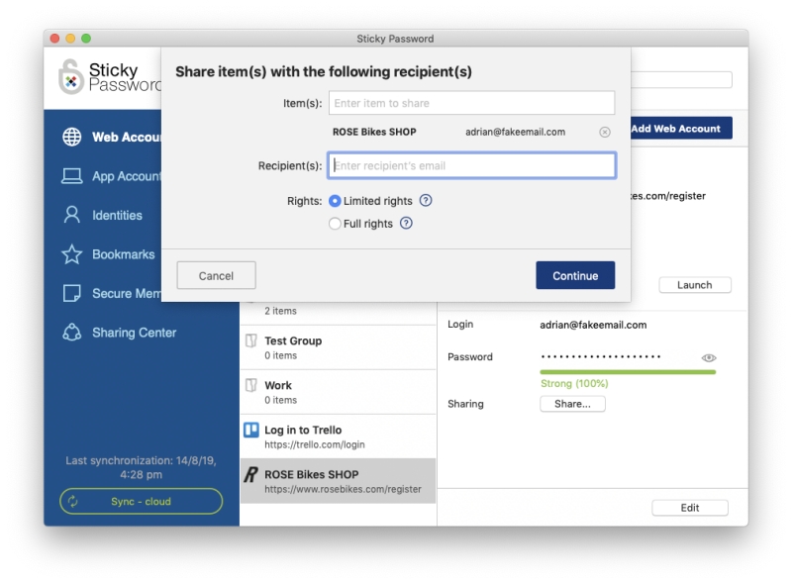Click the Identities person icon

click(x=71, y=215)
